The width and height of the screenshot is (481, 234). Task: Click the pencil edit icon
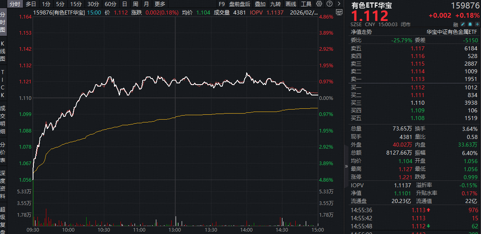click(463, 25)
